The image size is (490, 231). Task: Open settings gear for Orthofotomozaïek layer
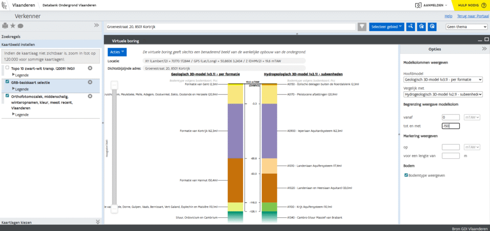tap(90, 96)
